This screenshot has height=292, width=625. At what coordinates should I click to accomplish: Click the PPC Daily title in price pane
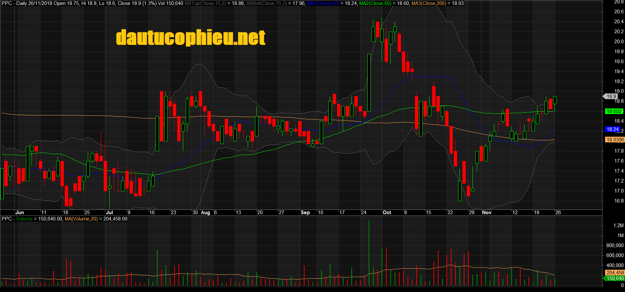[14, 3]
